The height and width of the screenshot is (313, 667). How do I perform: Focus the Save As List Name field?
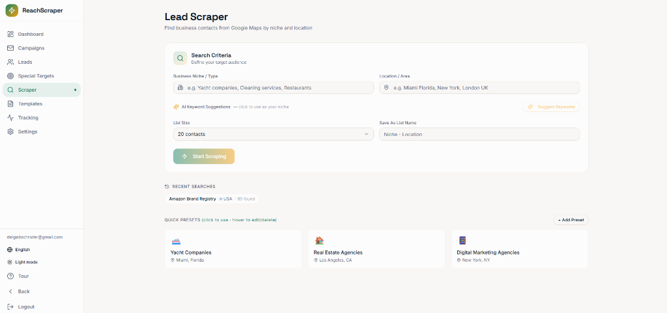[x=479, y=134]
